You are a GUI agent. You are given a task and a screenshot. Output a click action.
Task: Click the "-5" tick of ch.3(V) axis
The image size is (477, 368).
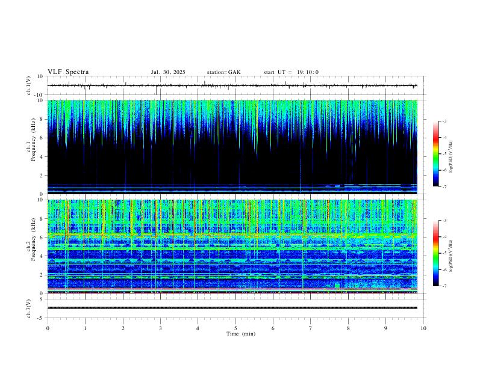click(41, 318)
